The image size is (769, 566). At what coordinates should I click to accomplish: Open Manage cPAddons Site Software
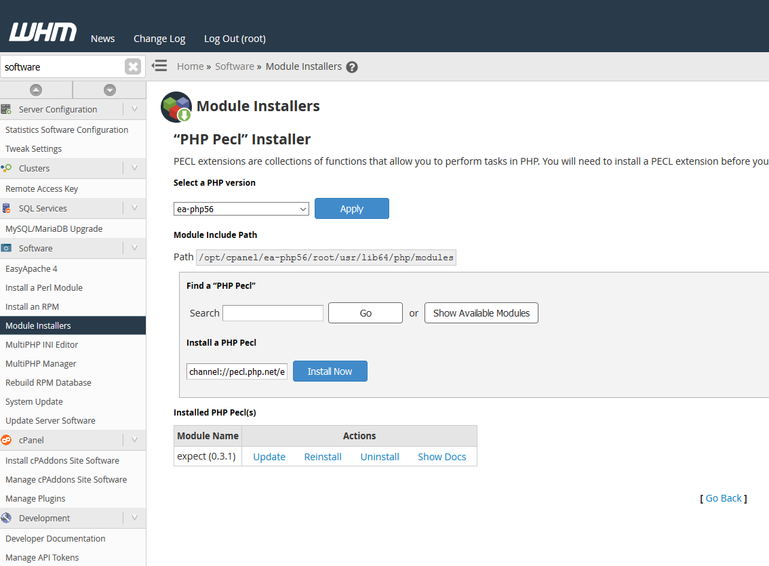point(66,480)
